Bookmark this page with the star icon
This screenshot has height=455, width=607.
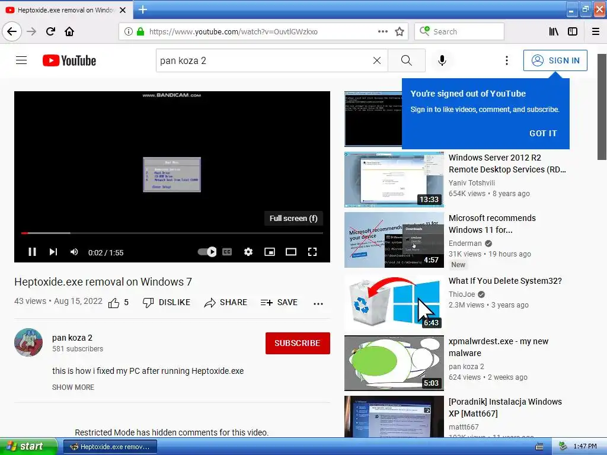click(400, 31)
